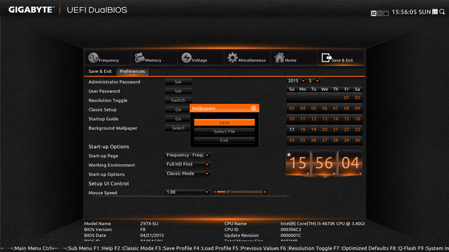Click Switch for Resolution Toggle
Viewport: 449px width, 252px height.
178,100
